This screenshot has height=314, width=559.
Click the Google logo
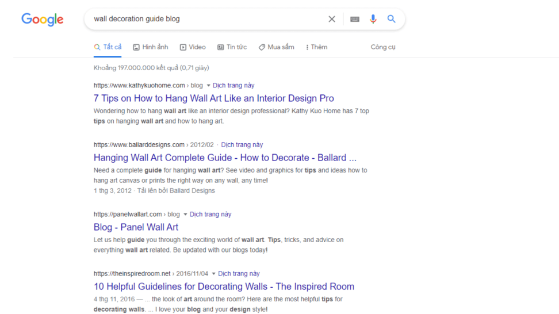pyautogui.click(x=43, y=19)
